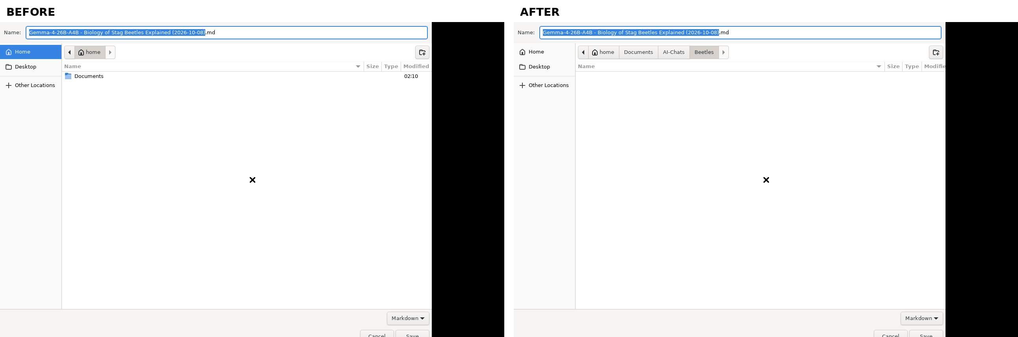Click the Modified column header in BEFORE dialog
Image resolution: width=1018 pixels, height=337 pixels.
pyautogui.click(x=416, y=67)
